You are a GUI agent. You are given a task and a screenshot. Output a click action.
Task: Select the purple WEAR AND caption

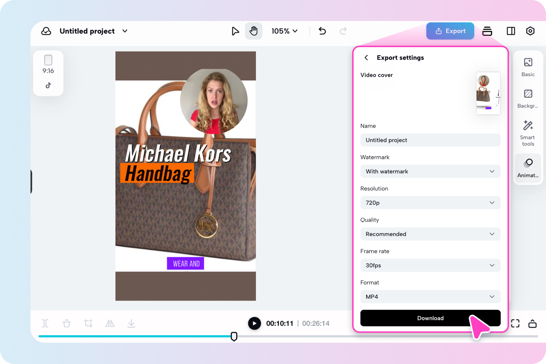(x=186, y=264)
